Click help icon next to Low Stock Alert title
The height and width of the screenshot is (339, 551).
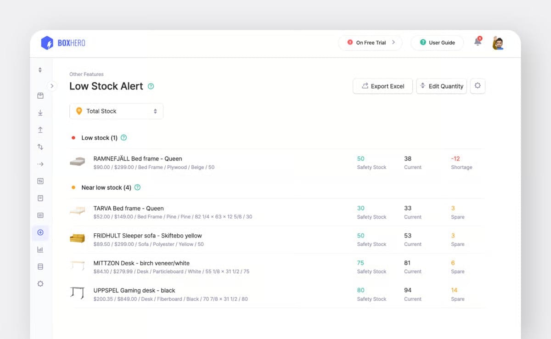click(151, 86)
